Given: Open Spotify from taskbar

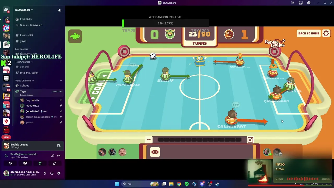Looking at the screenshot, I should 187,184.
